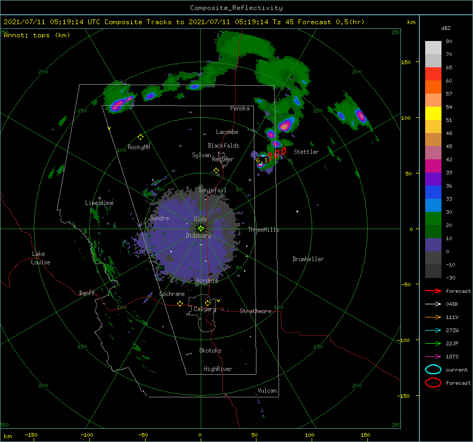Click the Didsbury label
The height and width of the screenshot is (442, 473).
[x=198, y=235]
